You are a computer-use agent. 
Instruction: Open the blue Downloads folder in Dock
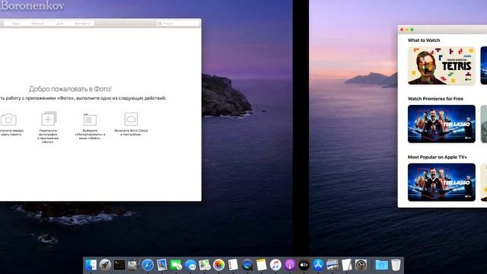[x=381, y=265]
